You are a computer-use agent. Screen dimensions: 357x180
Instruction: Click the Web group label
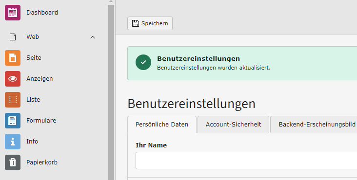pyautogui.click(x=33, y=37)
